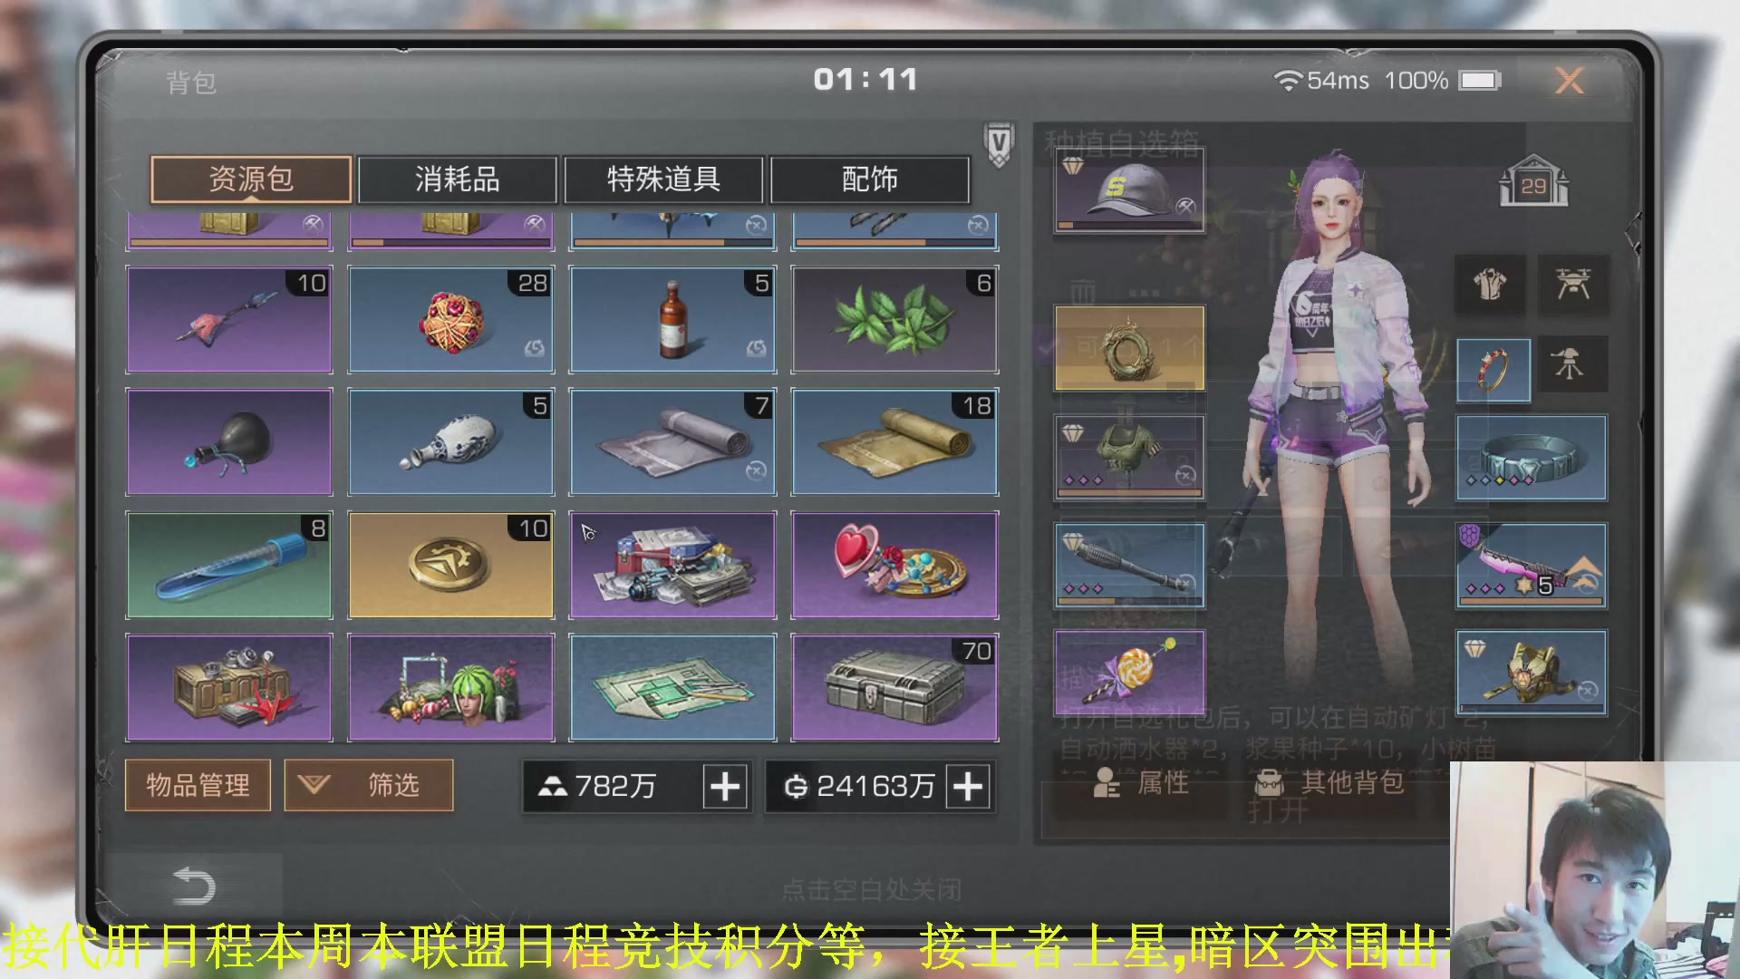Click the 物品管理 button

pos(198,785)
